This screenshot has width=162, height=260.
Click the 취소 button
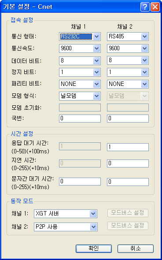coord(136,249)
